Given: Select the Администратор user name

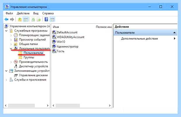Looking at the screenshot, I should [67, 46].
